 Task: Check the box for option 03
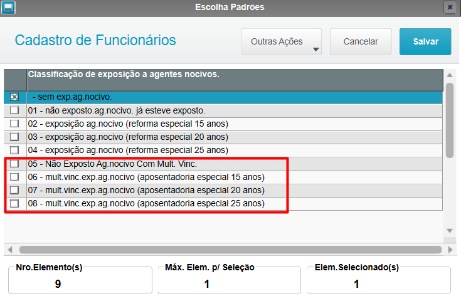(14, 137)
